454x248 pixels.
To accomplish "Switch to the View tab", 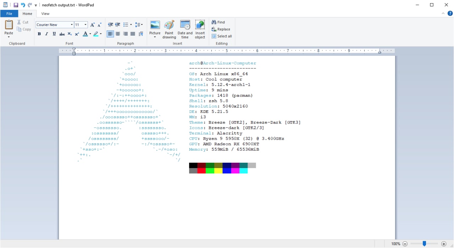I will click(45, 13).
